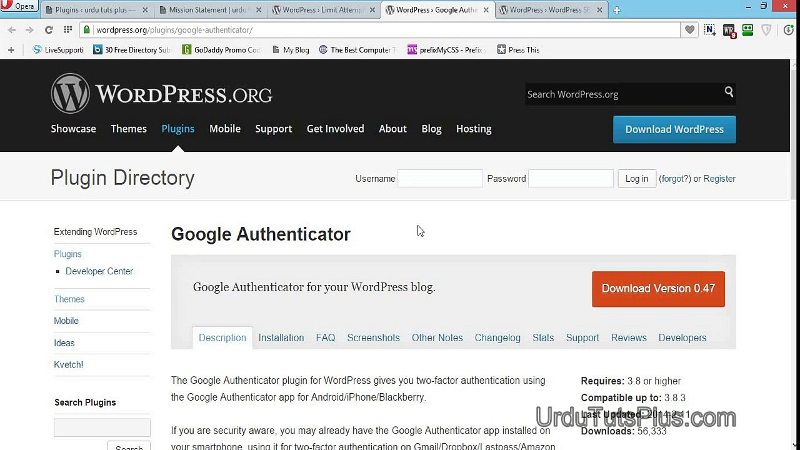Open Support in the main navigation

pos(274,129)
